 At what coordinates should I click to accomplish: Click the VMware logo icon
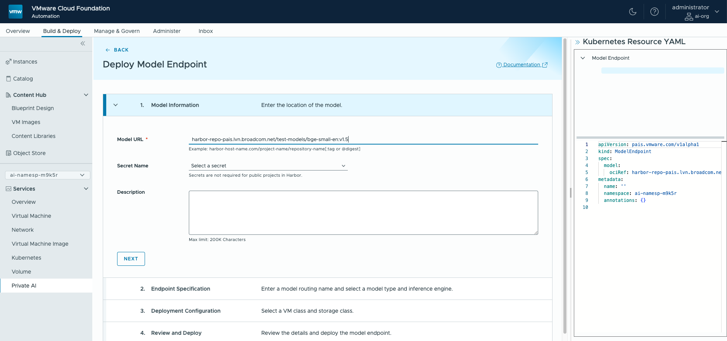[16, 12]
